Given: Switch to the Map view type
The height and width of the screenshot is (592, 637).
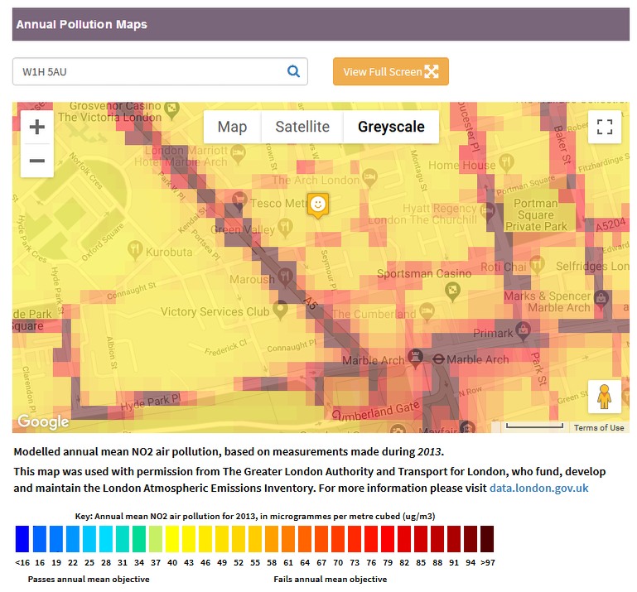Looking at the screenshot, I should point(232,127).
